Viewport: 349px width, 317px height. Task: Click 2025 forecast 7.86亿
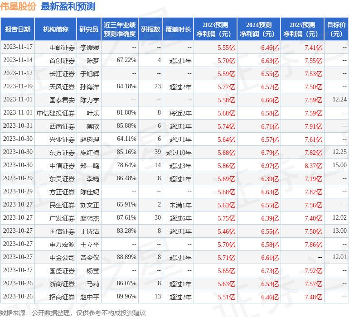point(313,245)
